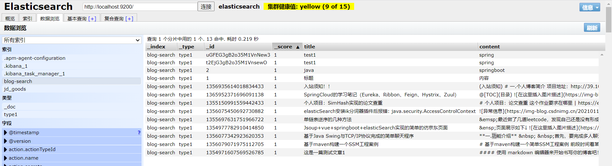The width and height of the screenshot is (612, 166).
Task: Click the springboot content cell
Action: click(x=492, y=70)
